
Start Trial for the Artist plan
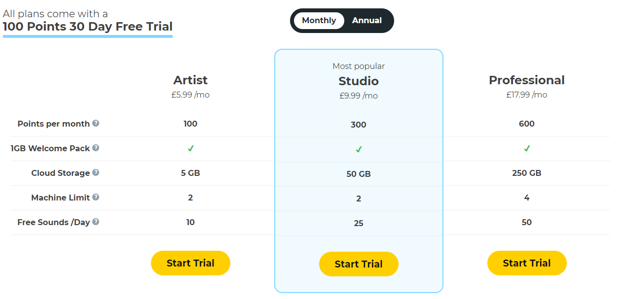pyautogui.click(x=190, y=263)
